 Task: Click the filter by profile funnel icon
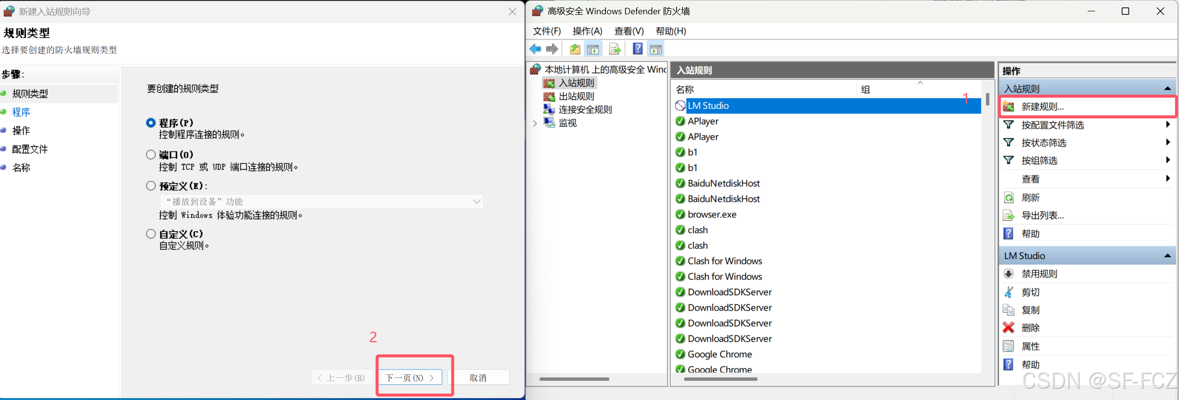click(1009, 125)
